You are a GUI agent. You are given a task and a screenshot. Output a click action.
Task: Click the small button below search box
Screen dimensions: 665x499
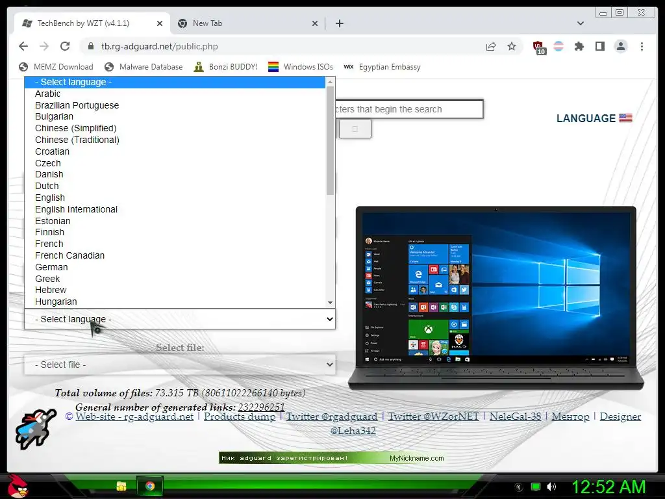[x=355, y=129]
